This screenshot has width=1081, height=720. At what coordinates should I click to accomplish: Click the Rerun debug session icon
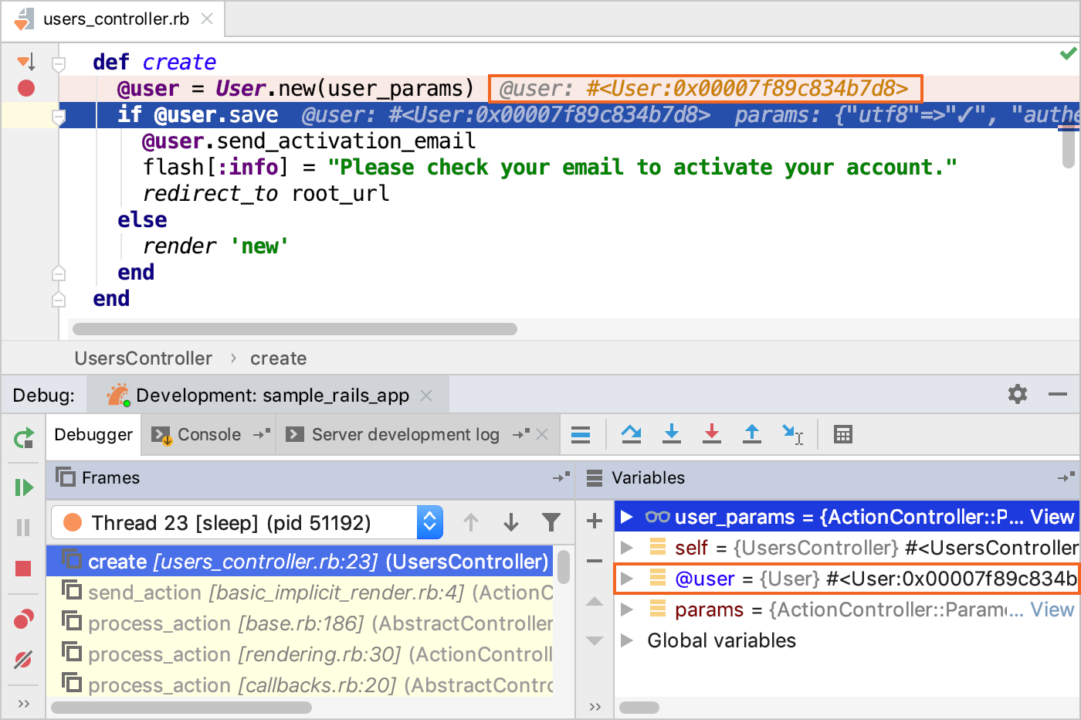pos(24,439)
